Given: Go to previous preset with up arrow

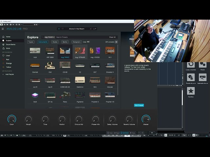Looking at the screenshot, I should coord(94,29).
